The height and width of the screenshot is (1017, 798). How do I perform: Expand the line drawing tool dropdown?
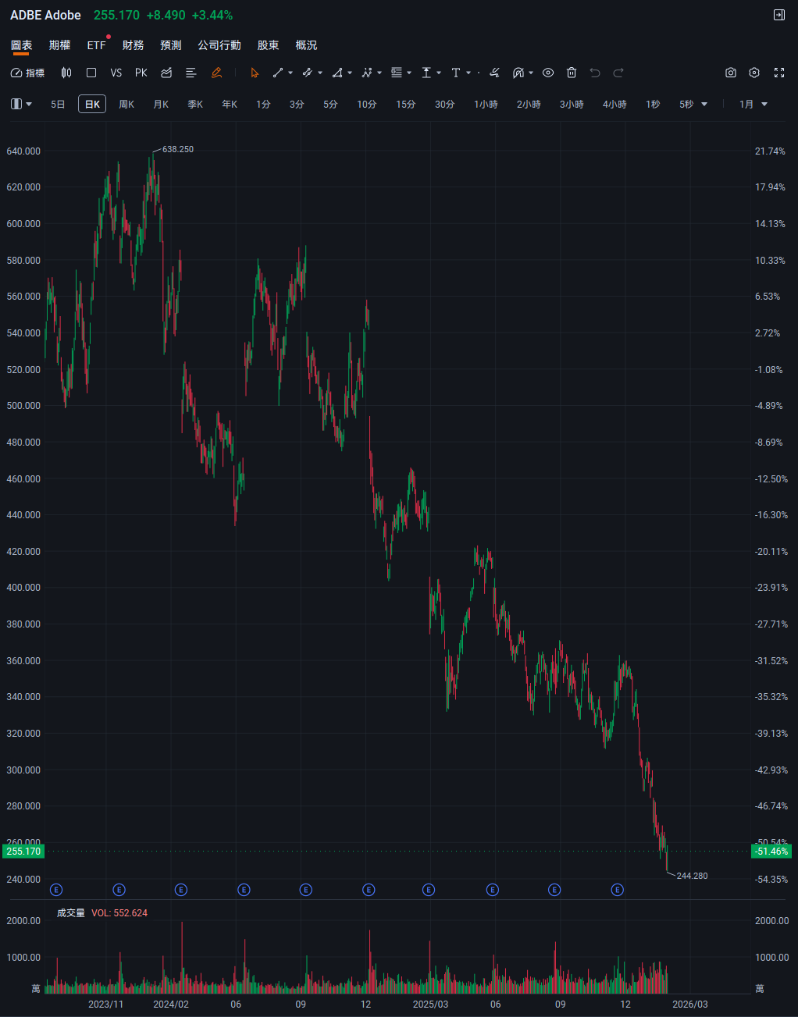290,73
